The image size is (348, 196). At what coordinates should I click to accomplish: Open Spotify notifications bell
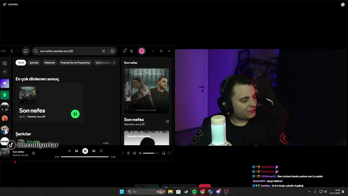click(124, 51)
